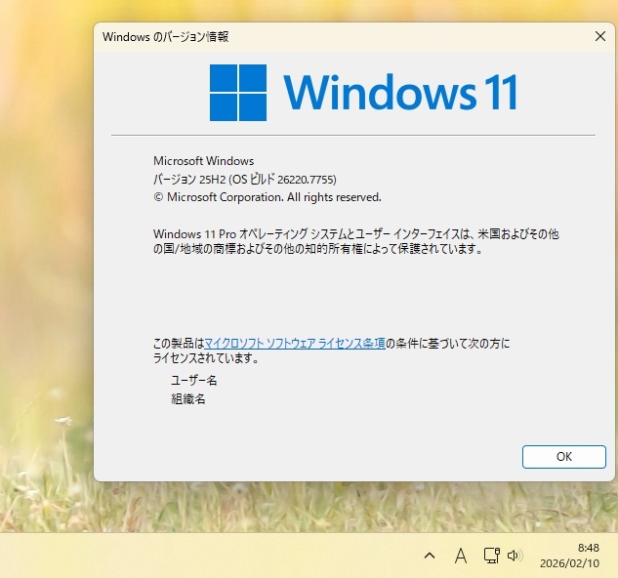Click the ライセンスされています。 text line

pyautogui.click(x=206, y=358)
